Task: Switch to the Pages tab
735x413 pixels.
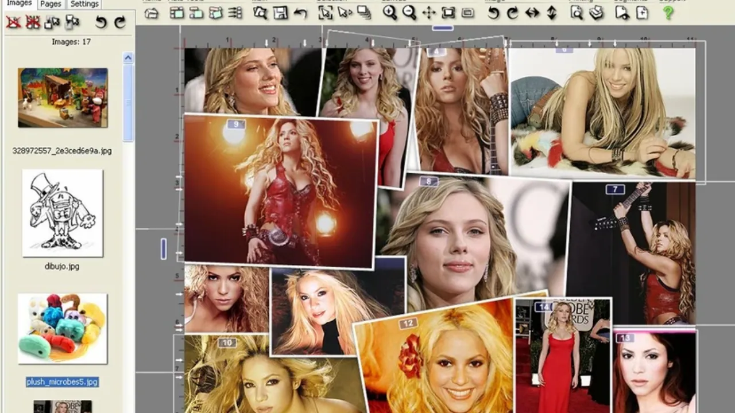Action: point(51,4)
